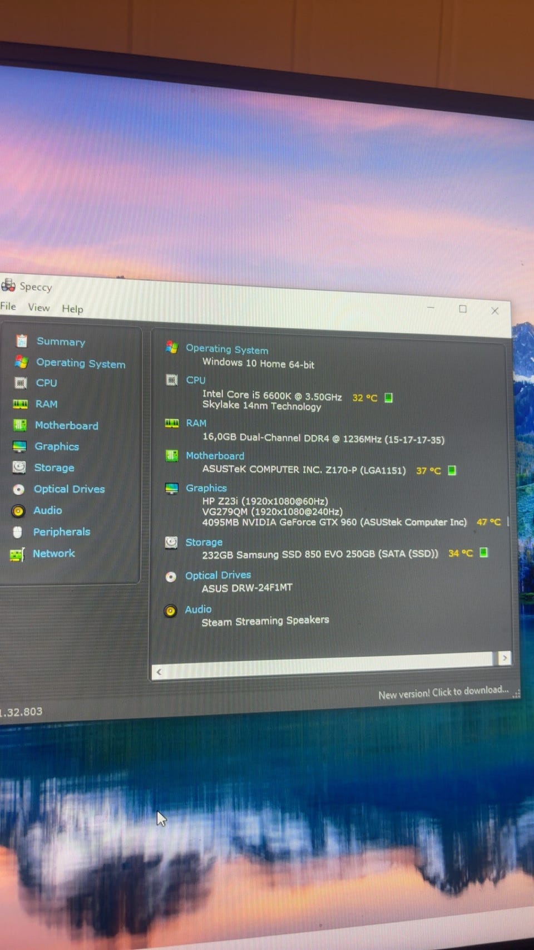The height and width of the screenshot is (950, 534).
Task: Click the Windows flag icon beside Operating System in sidebar
Action: (x=21, y=361)
